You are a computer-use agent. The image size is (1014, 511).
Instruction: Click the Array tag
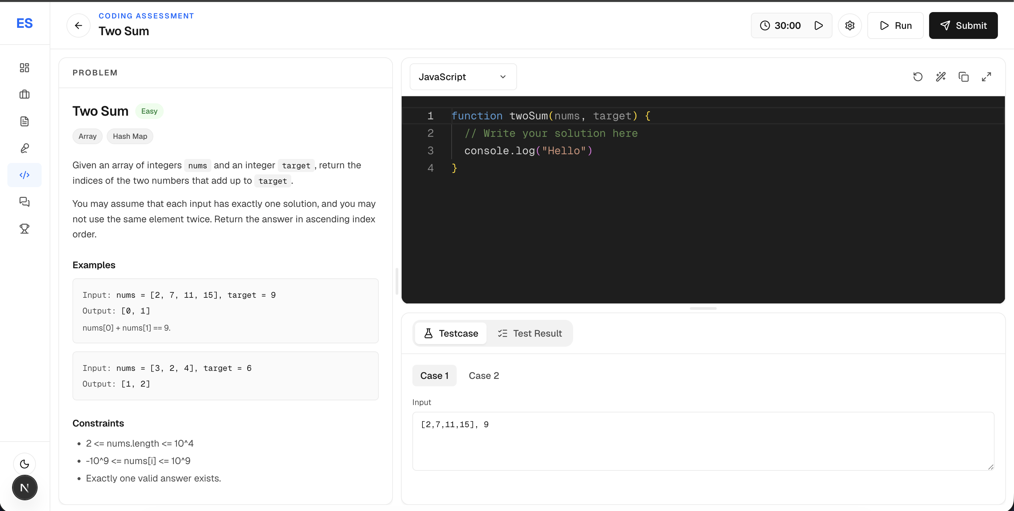[x=87, y=136]
